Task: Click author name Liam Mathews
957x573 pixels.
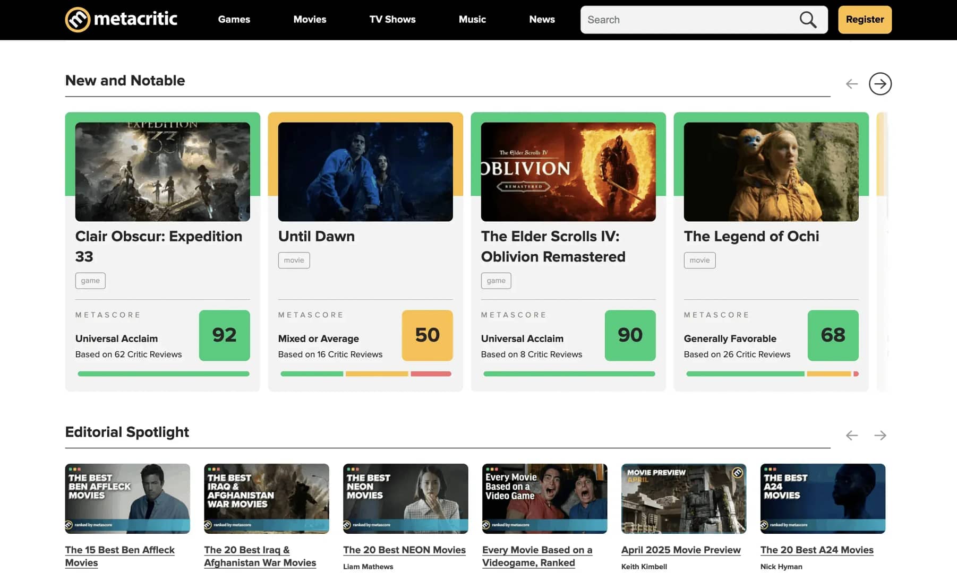Action: click(x=368, y=567)
